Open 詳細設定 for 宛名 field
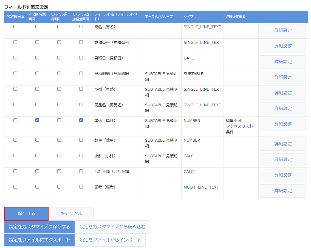Screen dimensions: 311x248 point(283,30)
